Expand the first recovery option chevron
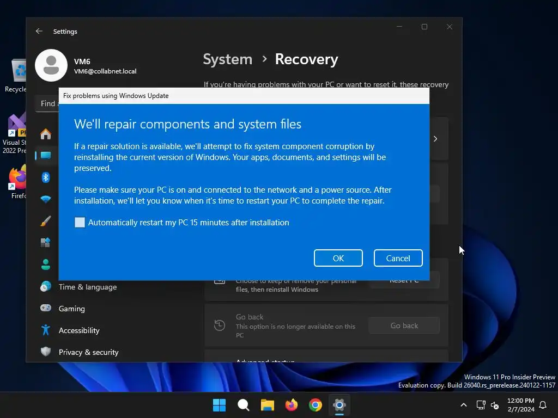The width and height of the screenshot is (558, 418). coord(435,139)
